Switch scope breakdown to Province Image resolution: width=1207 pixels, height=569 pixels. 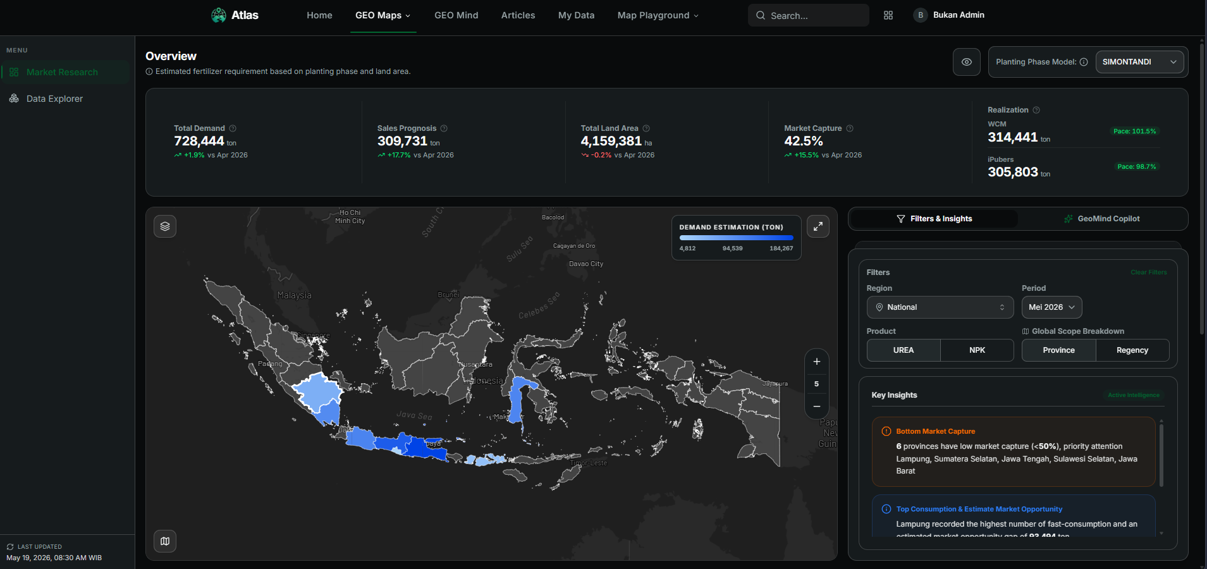[1058, 350]
